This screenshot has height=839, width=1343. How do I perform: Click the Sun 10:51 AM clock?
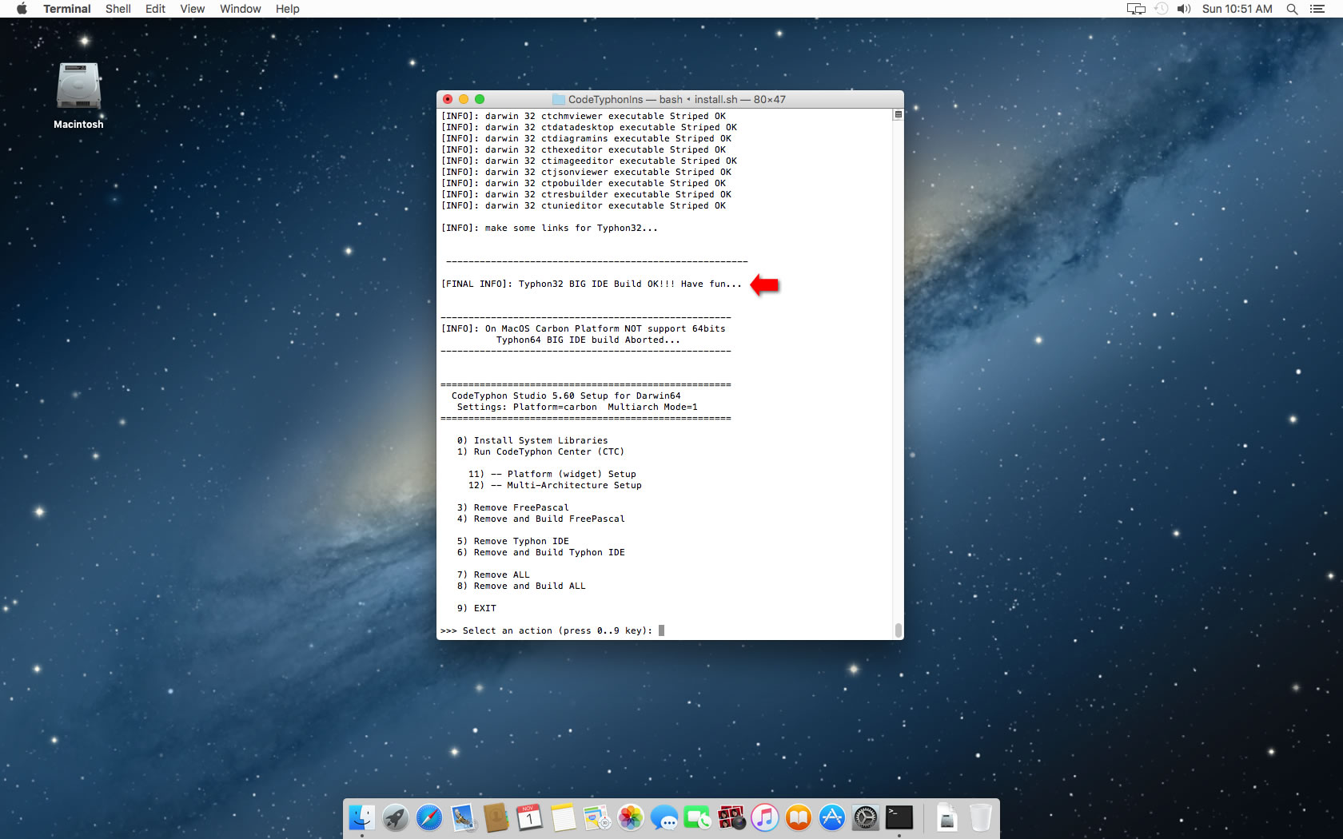tap(1237, 9)
